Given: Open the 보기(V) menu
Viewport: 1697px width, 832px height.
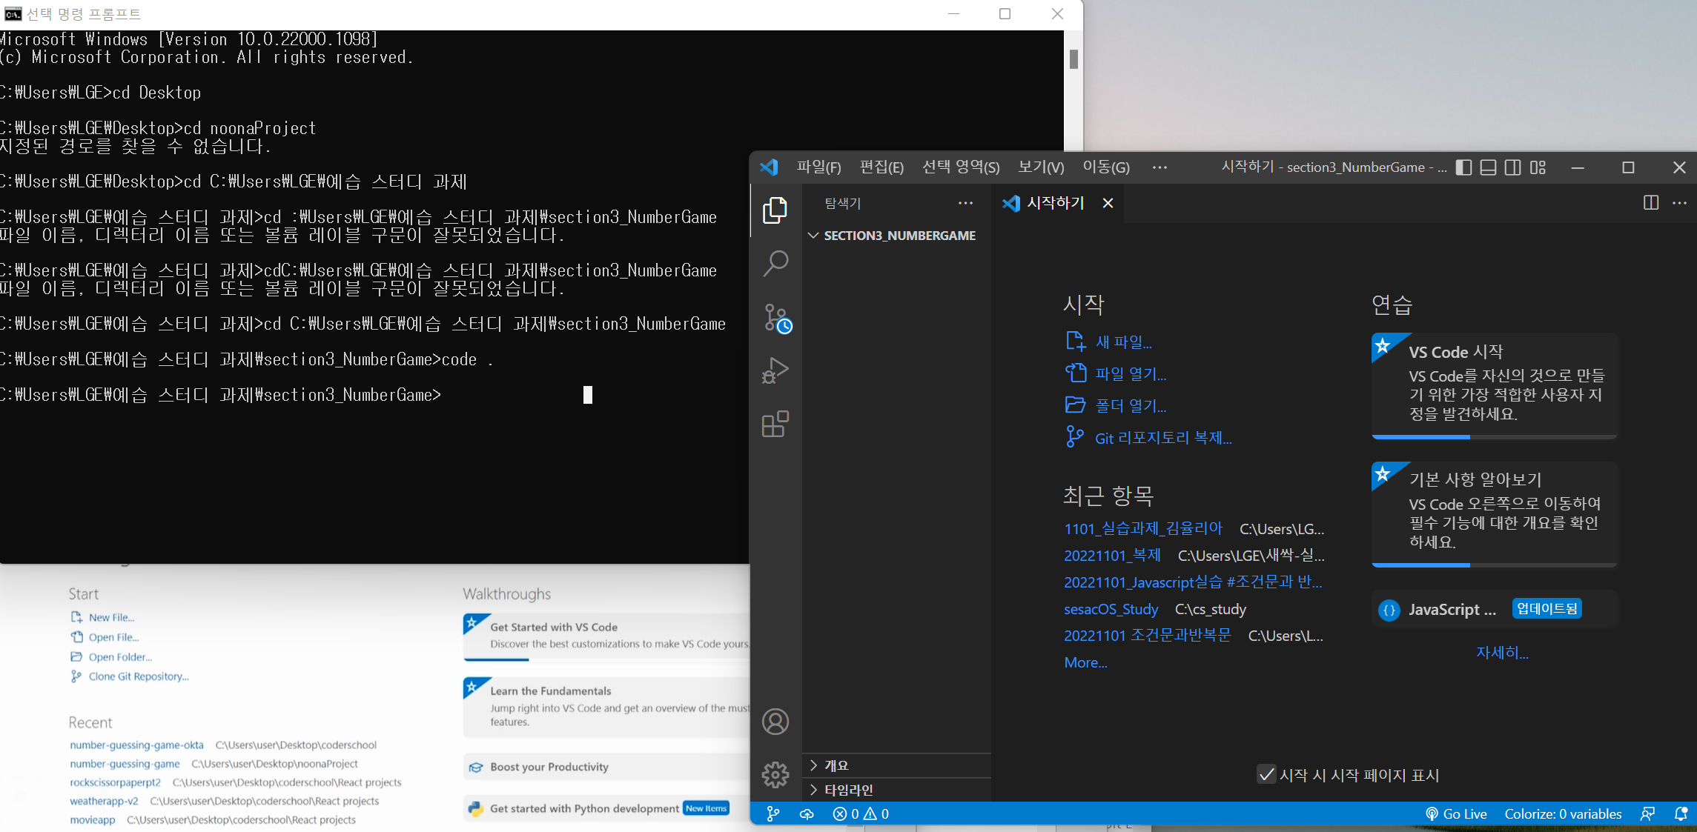Looking at the screenshot, I should pyautogui.click(x=1041, y=167).
